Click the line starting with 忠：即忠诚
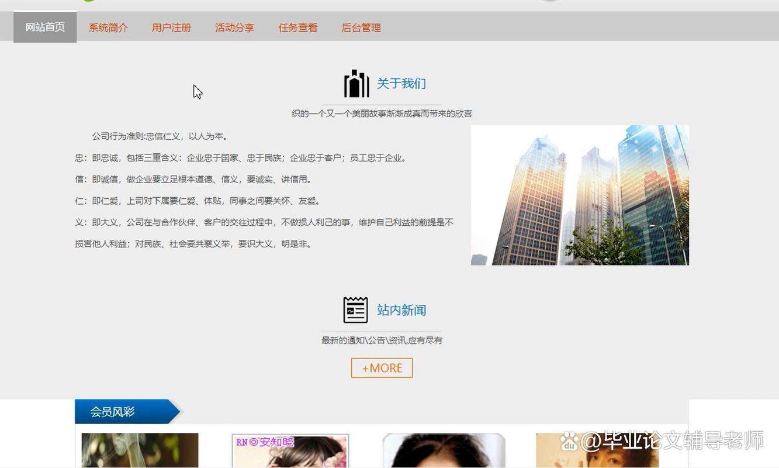Image resolution: width=779 pixels, height=468 pixels. (241, 158)
